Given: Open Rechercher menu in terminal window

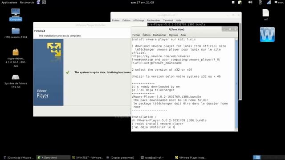Looking at the screenshot, I should [153, 20].
